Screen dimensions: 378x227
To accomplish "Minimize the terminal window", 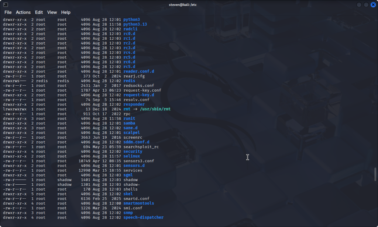I will coord(359,4).
